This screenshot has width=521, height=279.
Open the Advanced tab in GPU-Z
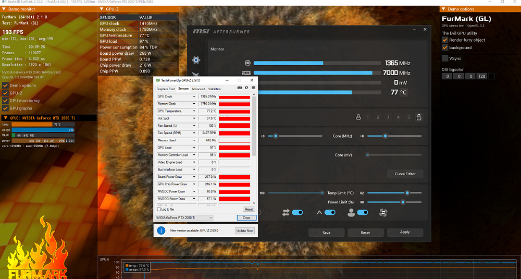pyautogui.click(x=199, y=89)
